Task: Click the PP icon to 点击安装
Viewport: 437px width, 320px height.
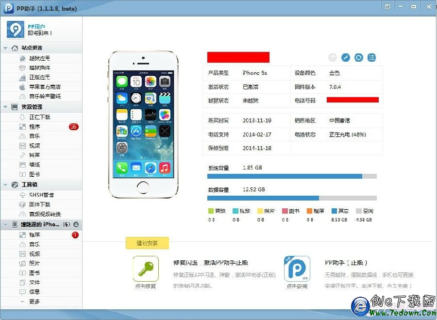Action: point(297,268)
